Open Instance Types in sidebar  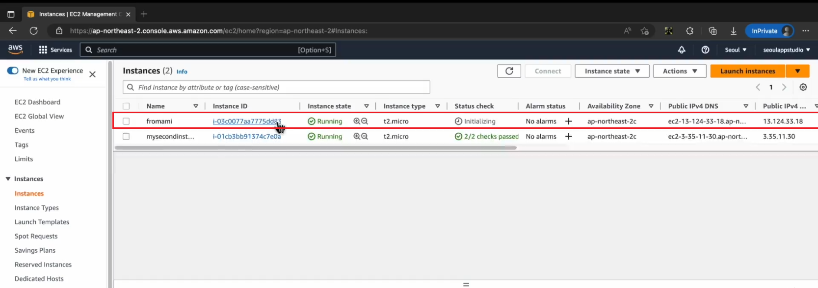coord(37,208)
